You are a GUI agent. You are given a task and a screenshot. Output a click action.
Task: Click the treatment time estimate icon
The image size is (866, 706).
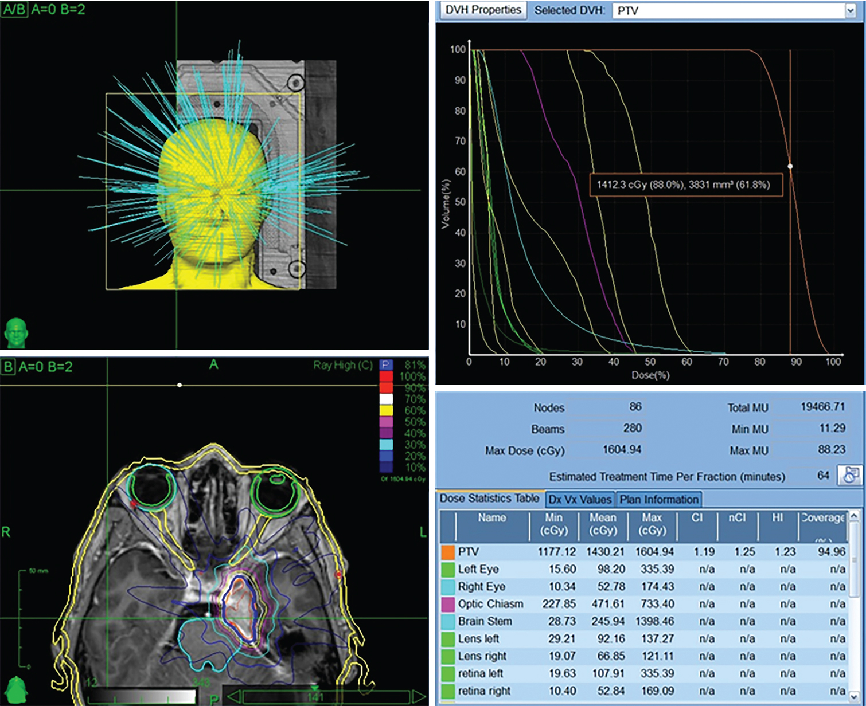pyautogui.click(x=851, y=475)
